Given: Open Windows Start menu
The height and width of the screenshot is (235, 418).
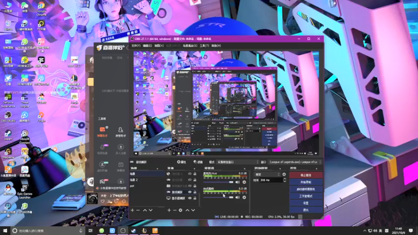Looking at the screenshot, I should [5, 231].
